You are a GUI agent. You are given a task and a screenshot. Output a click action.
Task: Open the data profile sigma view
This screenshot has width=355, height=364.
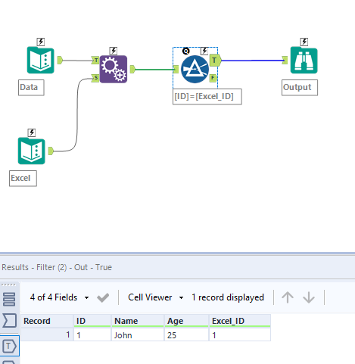point(9,321)
